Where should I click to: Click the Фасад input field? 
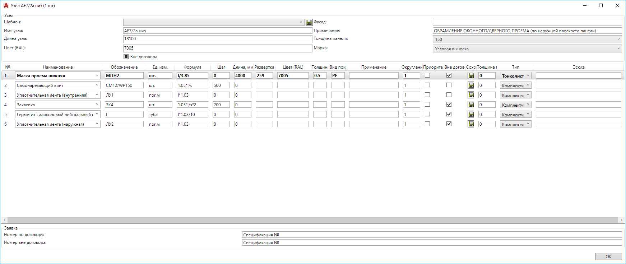527,22
